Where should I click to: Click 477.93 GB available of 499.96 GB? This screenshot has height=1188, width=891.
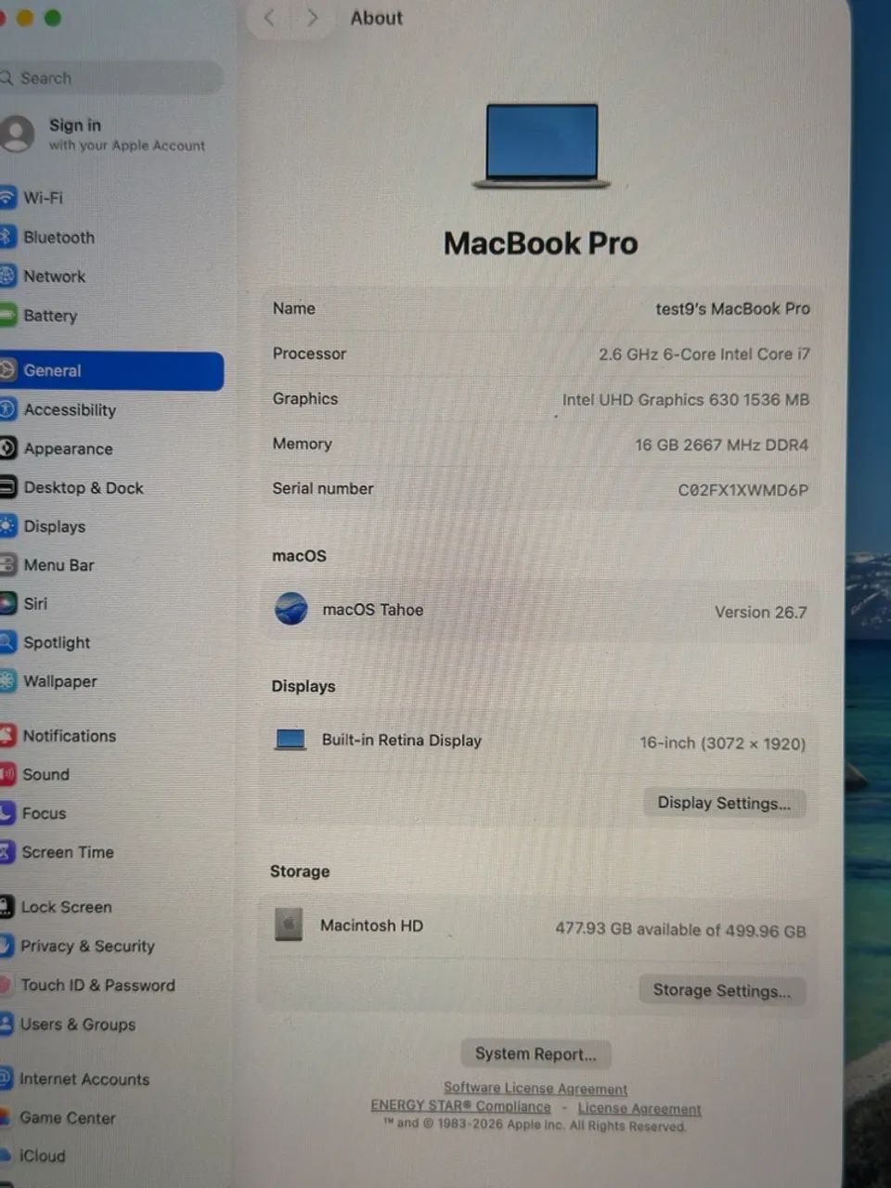pyautogui.click(x=681, y=929)
